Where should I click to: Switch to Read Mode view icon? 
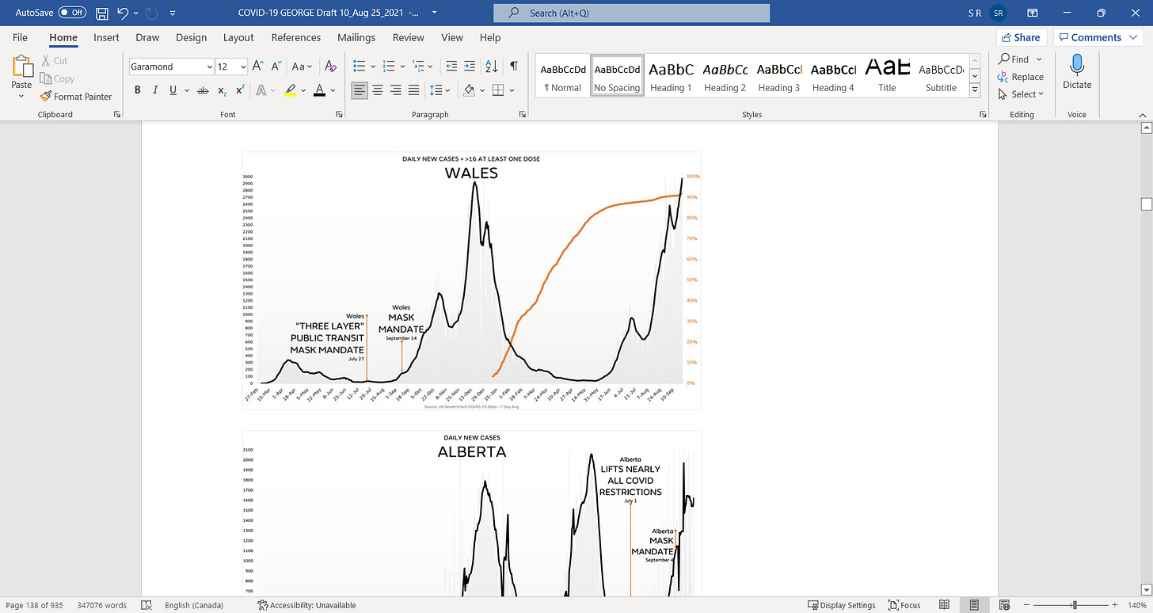(944, 605)
